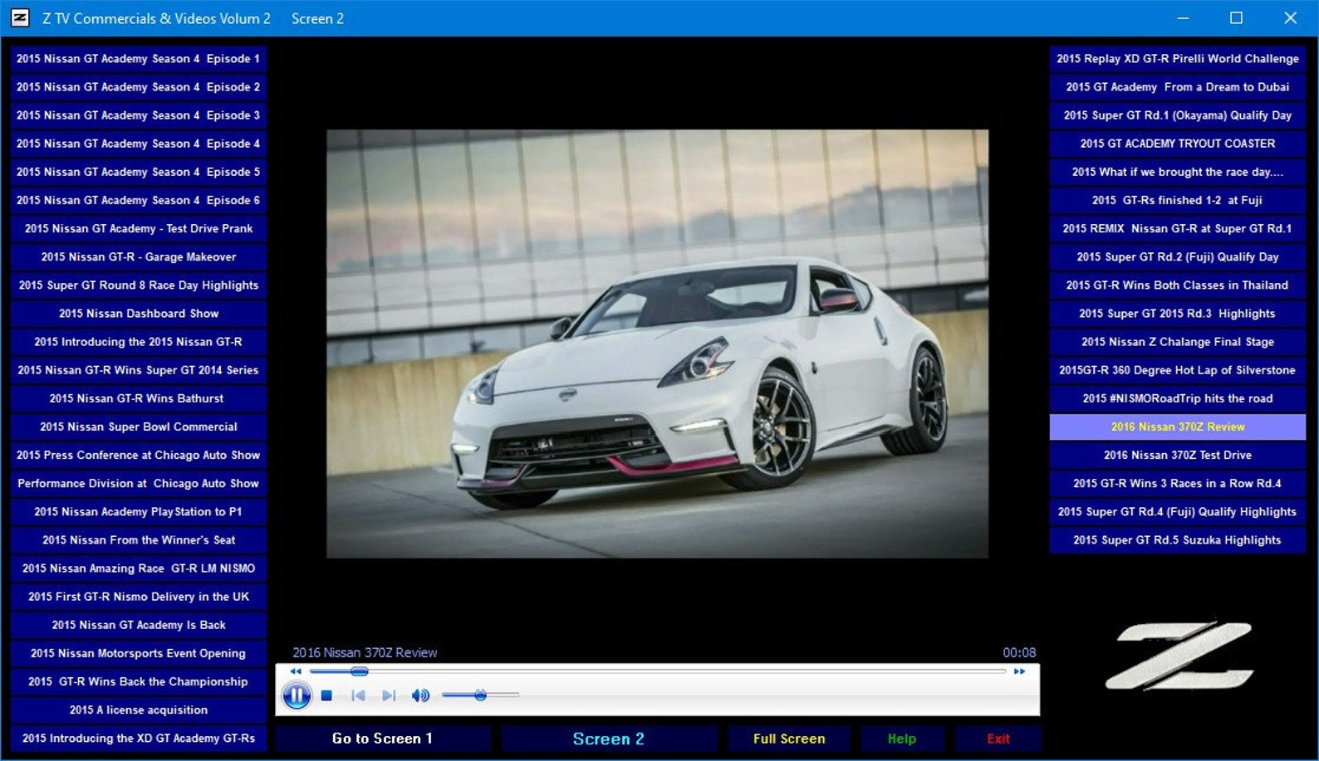This screenshot has height=761, width=1319.
Task: Play Introducing the XD GT Academy GT-Rs
Action: 139,739
